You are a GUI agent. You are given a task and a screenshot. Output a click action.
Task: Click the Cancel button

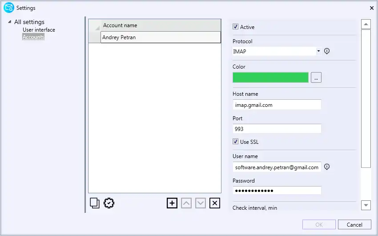click(x=354, y=224)
